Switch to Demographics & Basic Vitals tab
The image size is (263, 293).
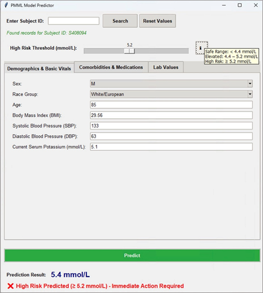point(39,68)
